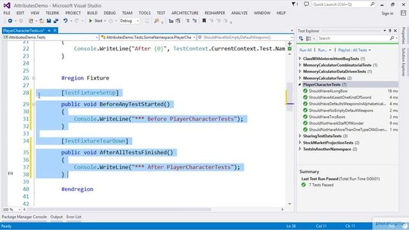Click the Sign in link
Viewport: 409px width, 230px height.
[x=387, y=13]
